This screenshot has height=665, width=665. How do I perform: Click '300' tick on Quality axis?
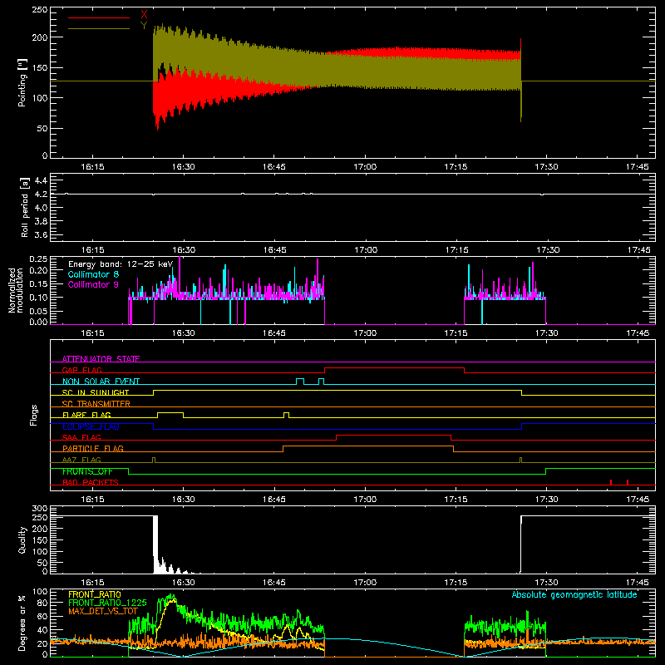40,509
